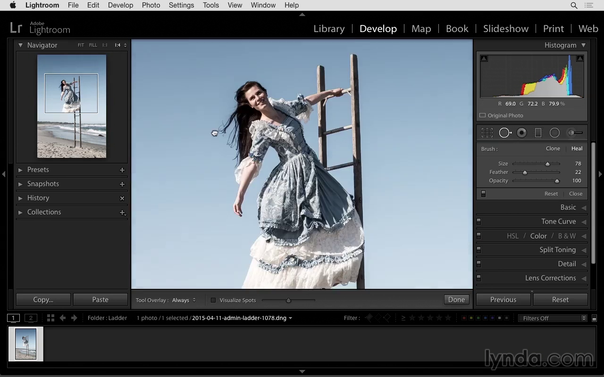Clear History with the X icon

(x=122, y=198)
